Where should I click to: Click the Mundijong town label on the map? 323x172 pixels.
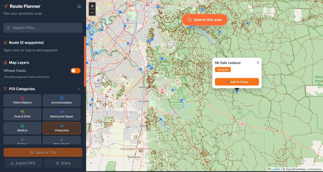134,157
